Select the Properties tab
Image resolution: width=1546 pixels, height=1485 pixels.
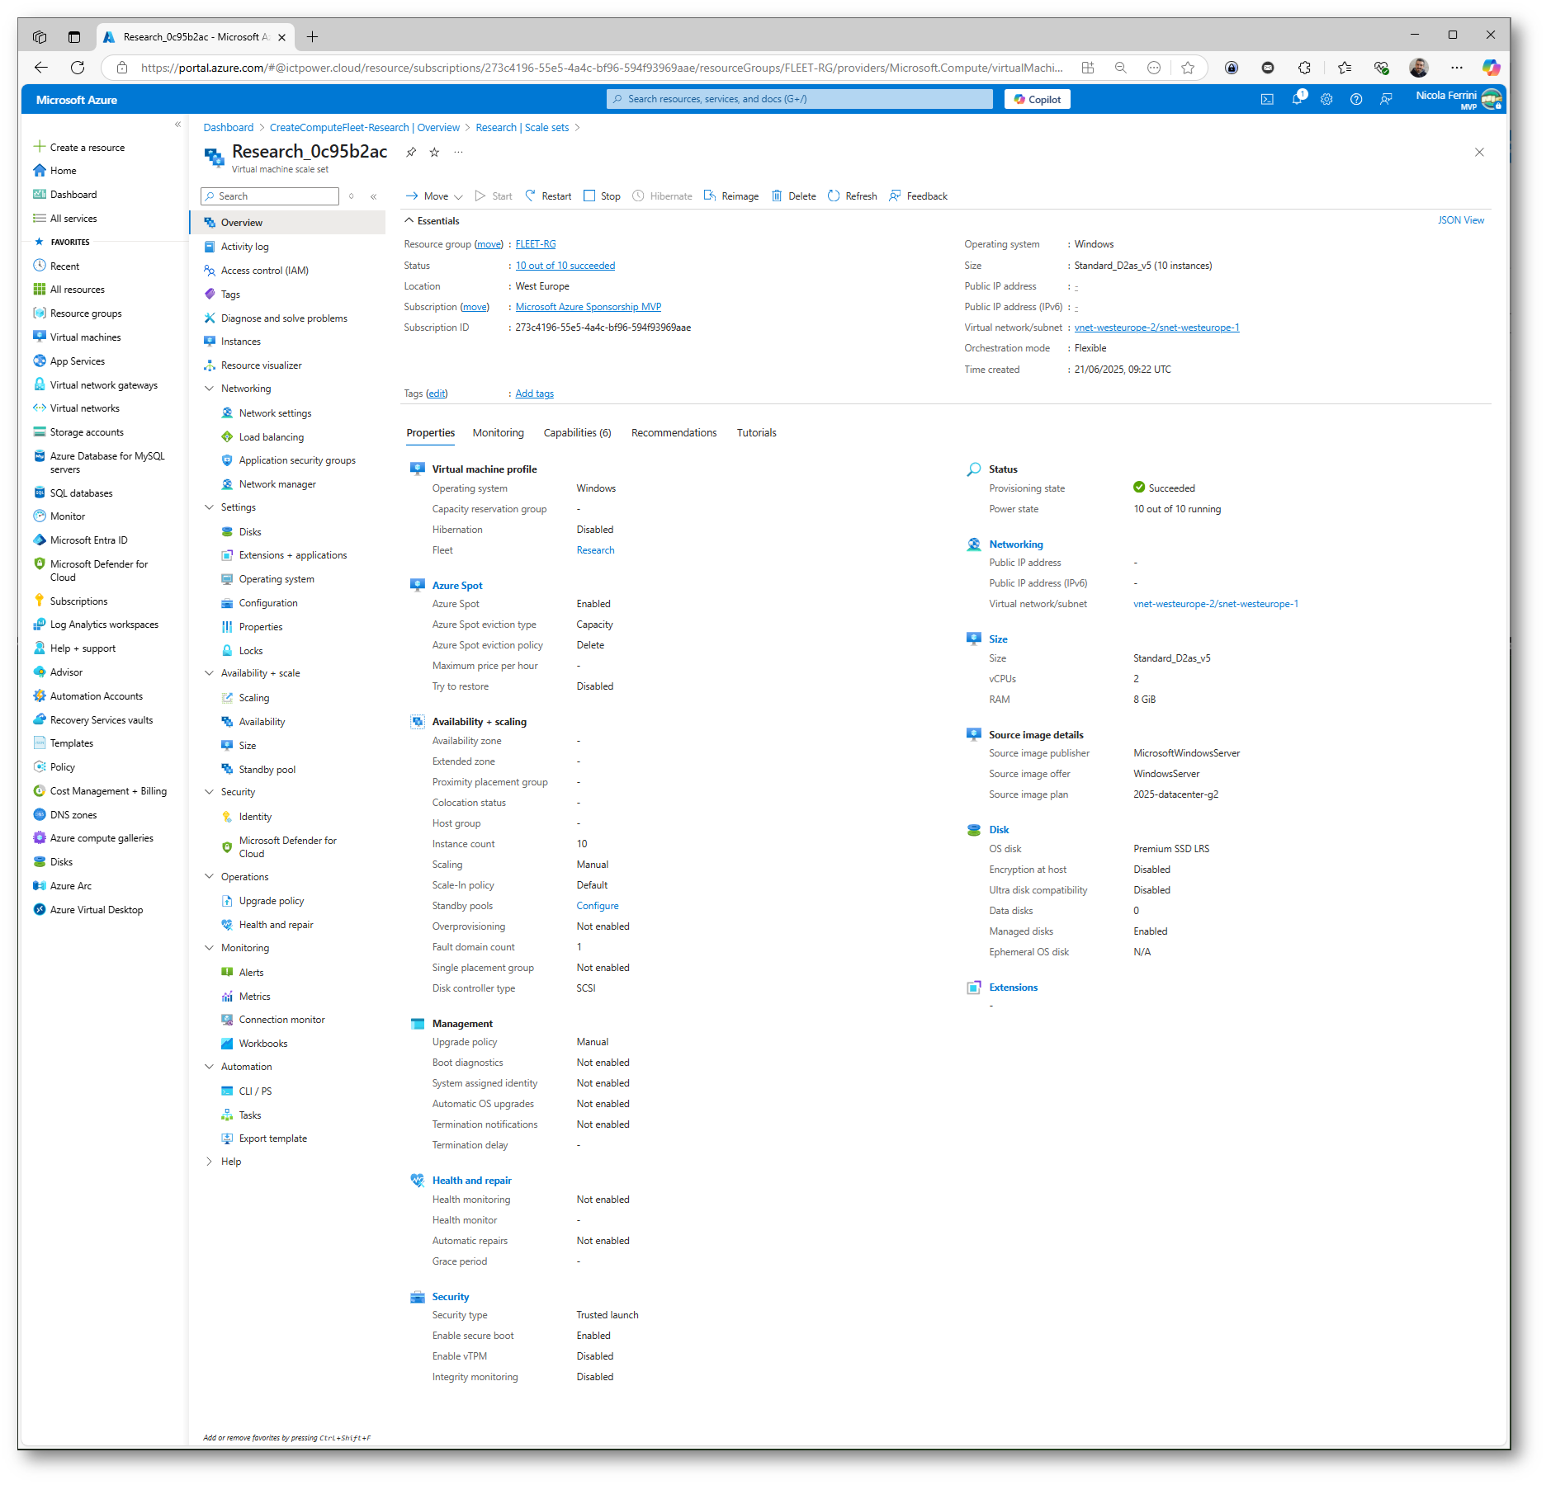click(x=430, y=433)
